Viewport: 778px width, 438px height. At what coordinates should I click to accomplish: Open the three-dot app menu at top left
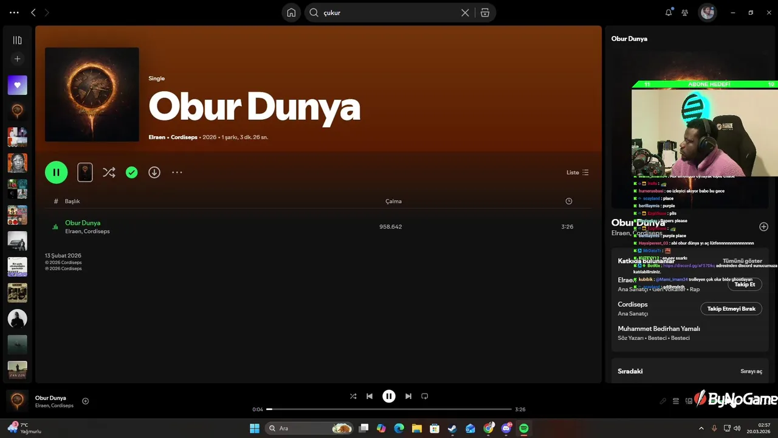point(14,12)
